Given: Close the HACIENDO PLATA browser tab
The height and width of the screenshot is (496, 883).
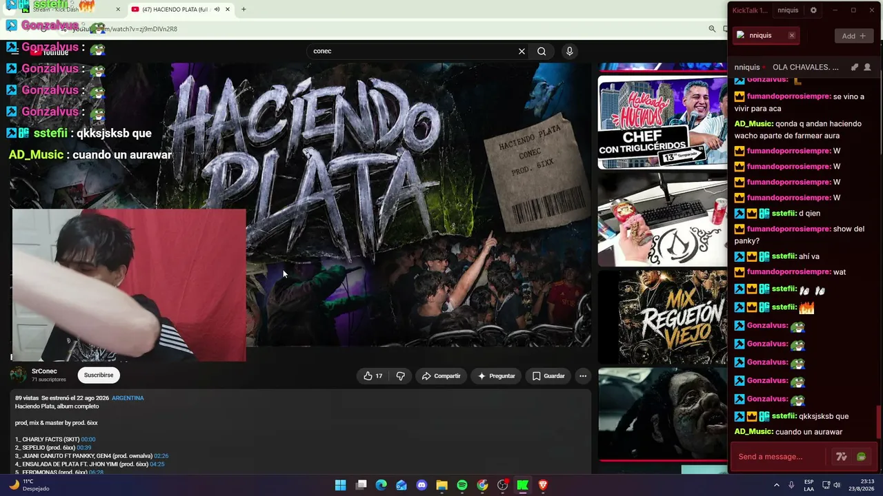Looking at the screenshot, I should coord(228,10).
